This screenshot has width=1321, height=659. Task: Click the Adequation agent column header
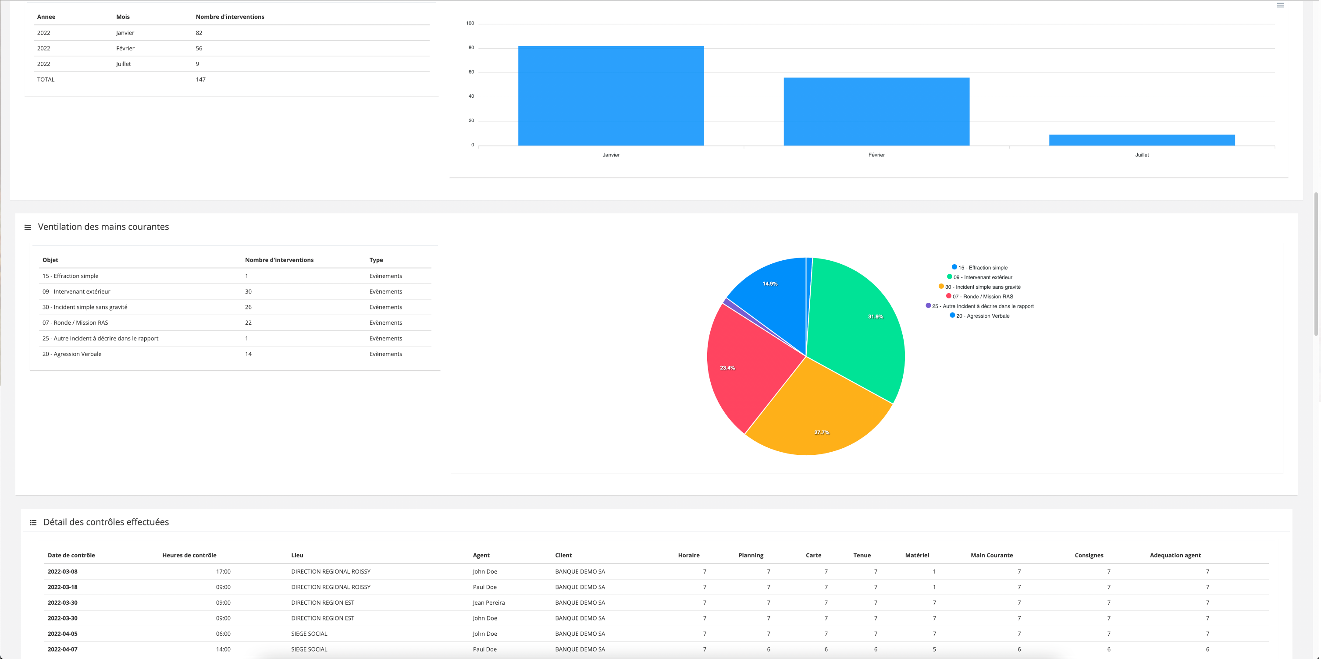(1175, 556)
